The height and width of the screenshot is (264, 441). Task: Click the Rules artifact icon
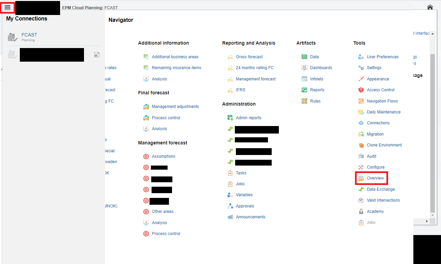pyautogui.click(x=304, y=101)
